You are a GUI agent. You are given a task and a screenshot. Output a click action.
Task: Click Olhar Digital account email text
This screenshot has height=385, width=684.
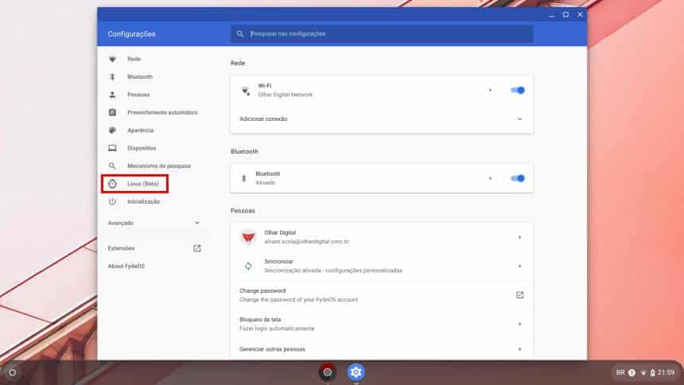pyautogui.click(x=307, y=242)
